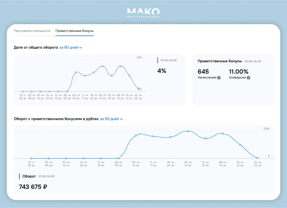Select the Приветственные бонусы tab
This screenshot has height=208, width=287.
pos(74,31)
